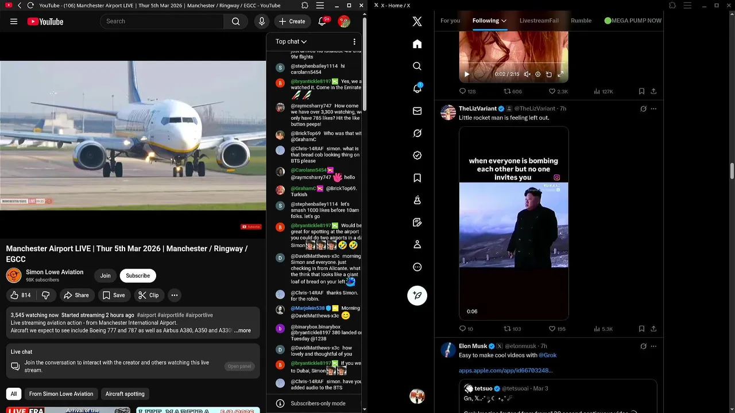The height and width of the screenshot is (413, 735).
Task: Switch to the MEGA PUMP NOW tab
Action: click(x=633, y=21)
